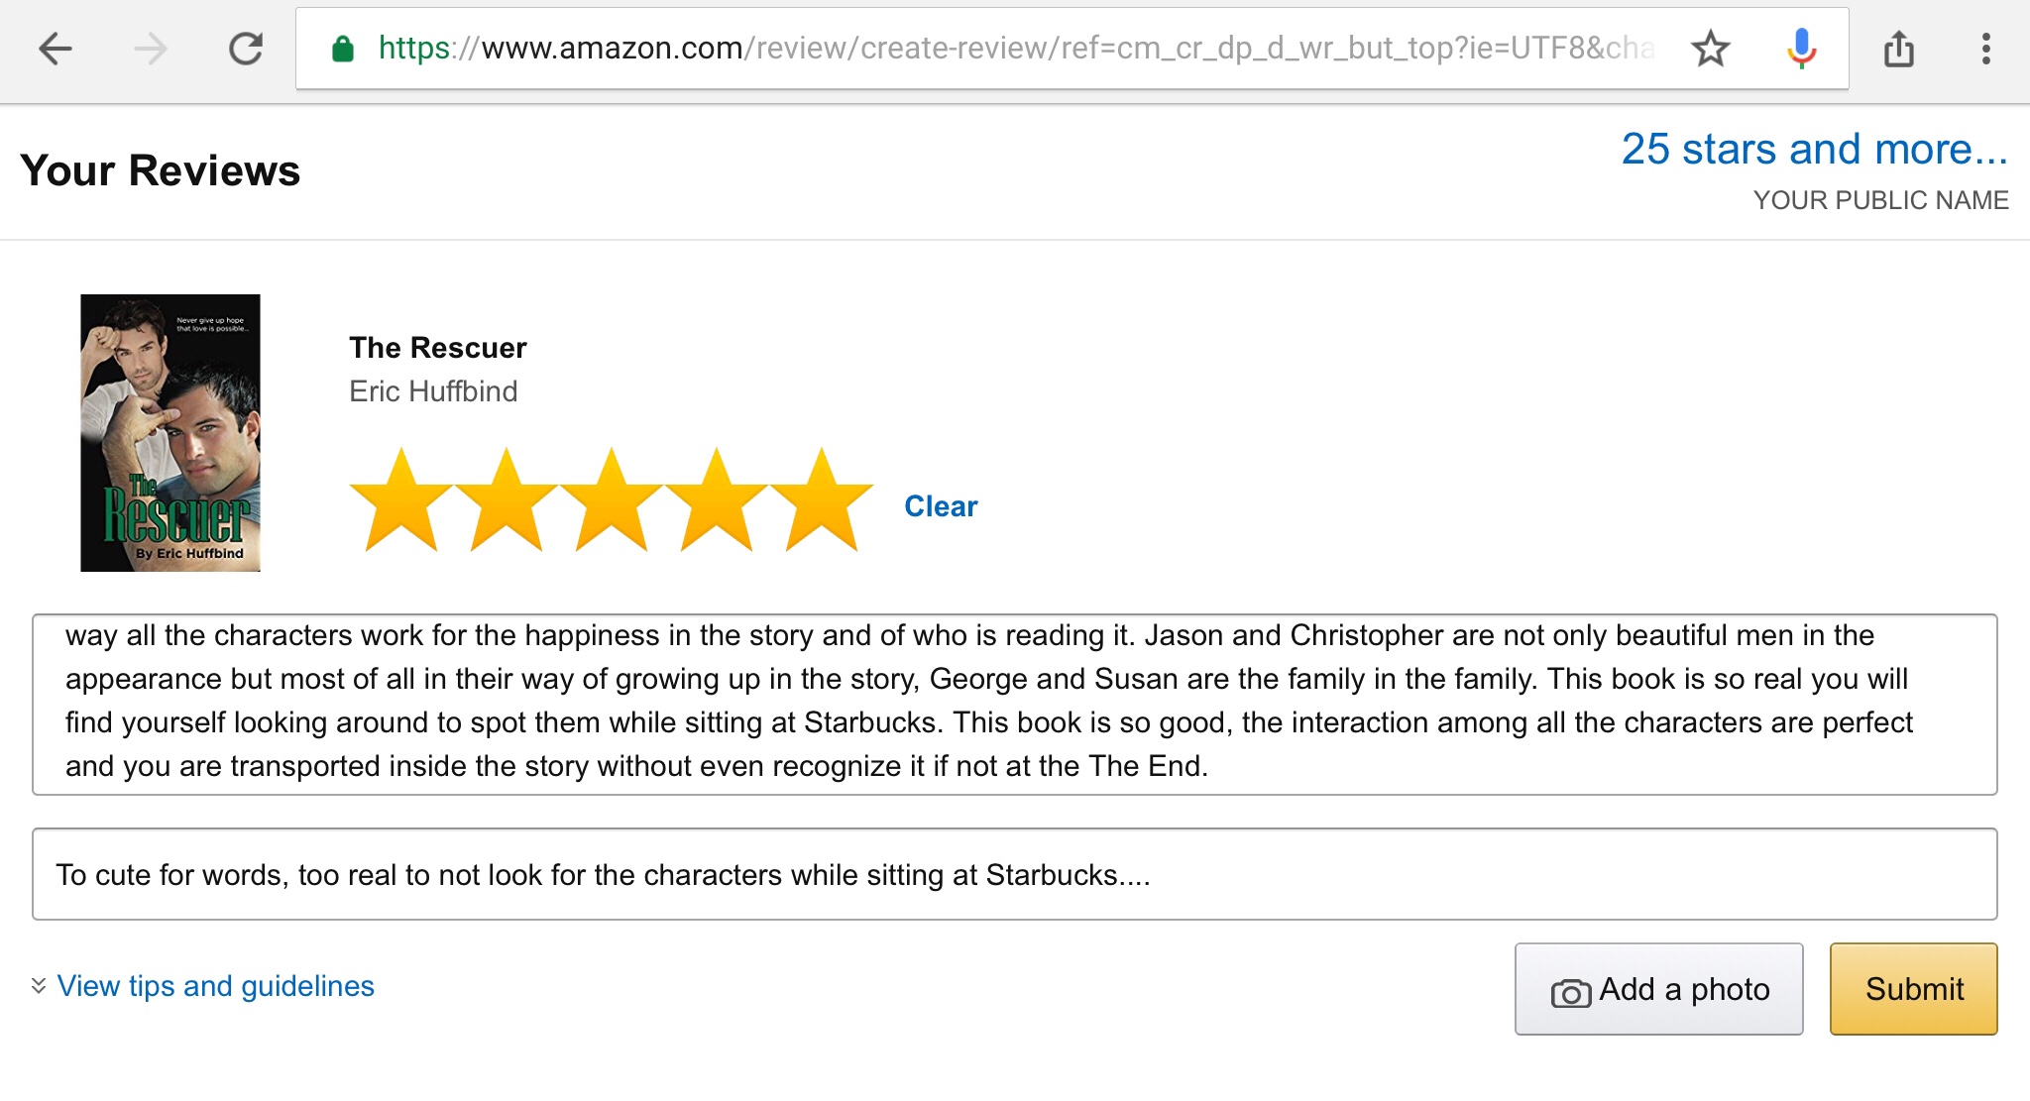The height and width of the screenshot is (1101, 2030).
Task: Bookmark this page with the star icon
Action: 1710,49
